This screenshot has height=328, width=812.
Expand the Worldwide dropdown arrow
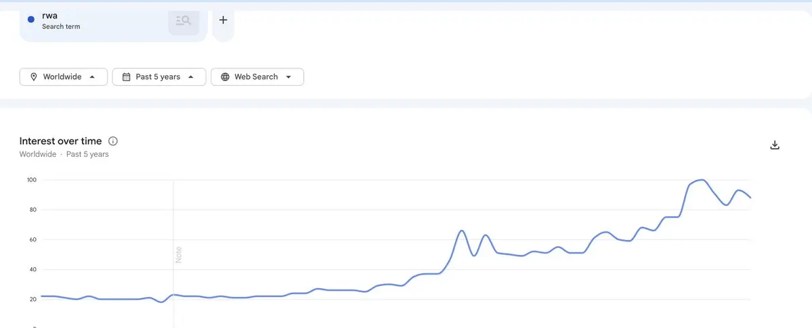[x=92, y=77]
